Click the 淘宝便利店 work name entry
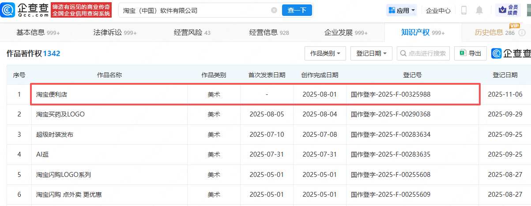This screenshot has height=206, width=531. (52, 94)
